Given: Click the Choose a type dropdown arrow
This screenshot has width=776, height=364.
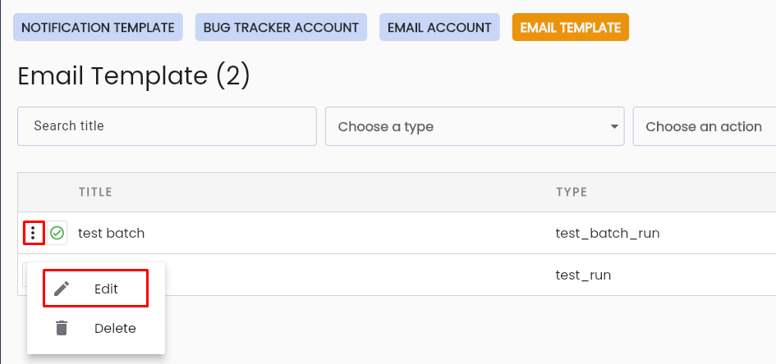Looking at the screenshot, I should point(614,127).
